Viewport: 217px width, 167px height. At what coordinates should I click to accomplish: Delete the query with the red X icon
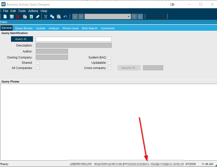coord(18,16)
